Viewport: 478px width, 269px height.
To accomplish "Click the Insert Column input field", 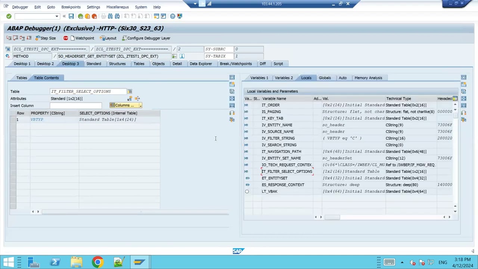I will 76,105.
